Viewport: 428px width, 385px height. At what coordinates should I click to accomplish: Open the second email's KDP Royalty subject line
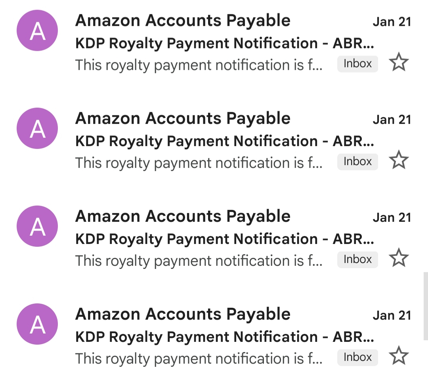point(224,141)
